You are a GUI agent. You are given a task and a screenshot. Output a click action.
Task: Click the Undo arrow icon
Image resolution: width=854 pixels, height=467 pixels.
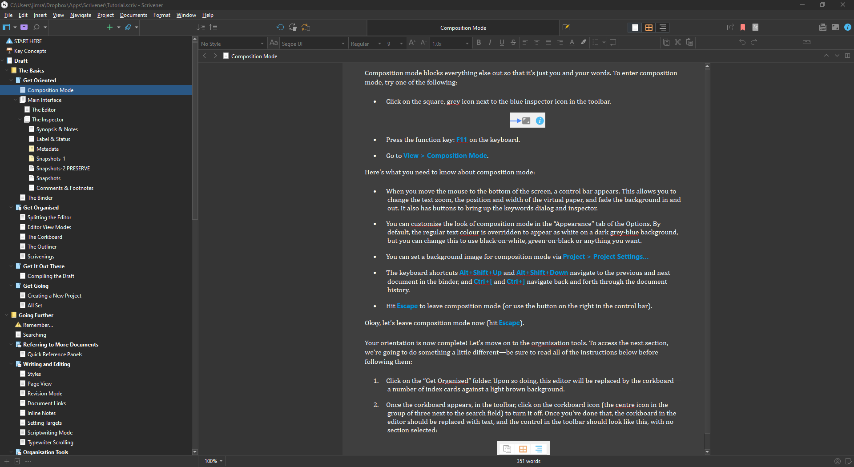point(742,43)
